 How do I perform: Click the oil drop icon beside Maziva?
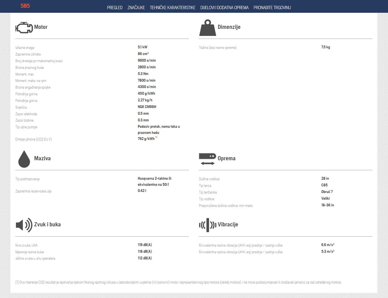click(24, 159)
